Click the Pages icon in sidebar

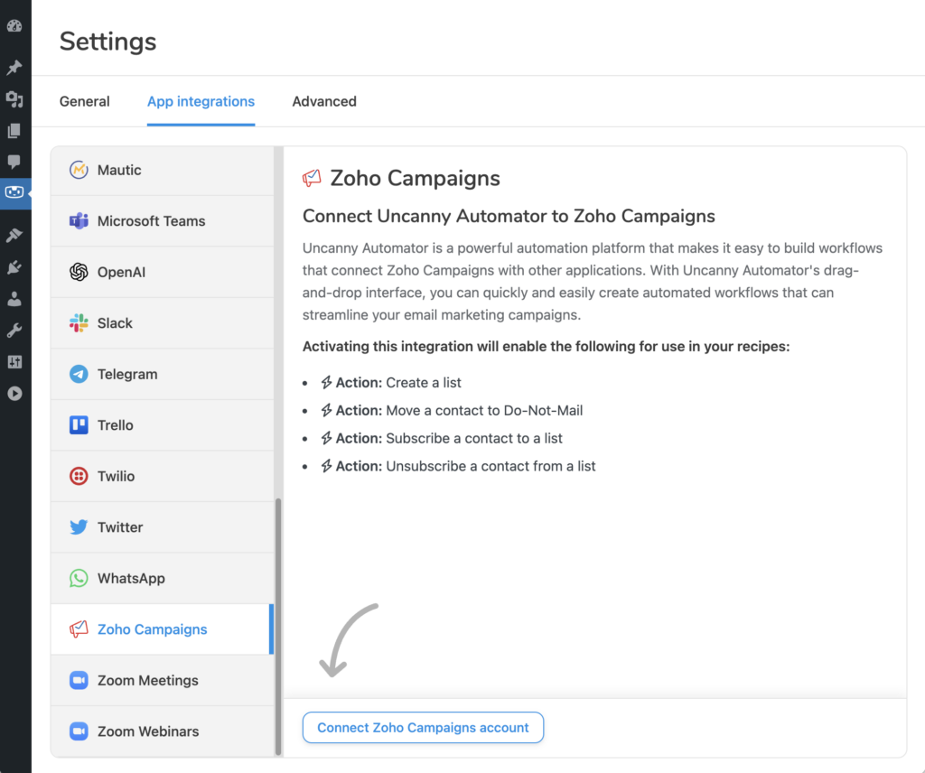pos(14,131)
